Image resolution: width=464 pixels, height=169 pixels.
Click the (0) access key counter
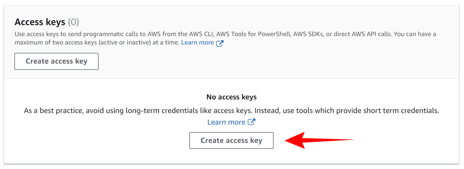click(74, 22)
